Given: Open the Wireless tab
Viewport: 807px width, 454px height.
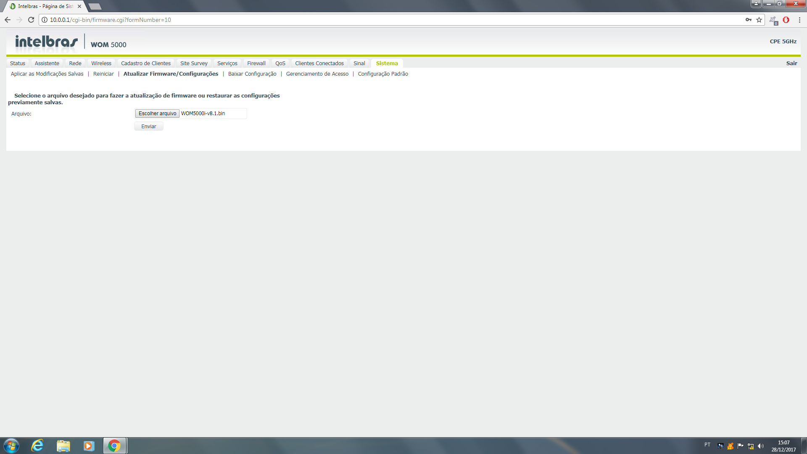Looking at the screenshot, I should tap(101, 63).
